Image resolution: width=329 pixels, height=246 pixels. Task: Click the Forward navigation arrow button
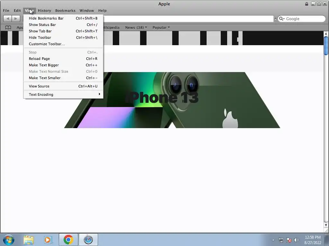pos(16,19)
